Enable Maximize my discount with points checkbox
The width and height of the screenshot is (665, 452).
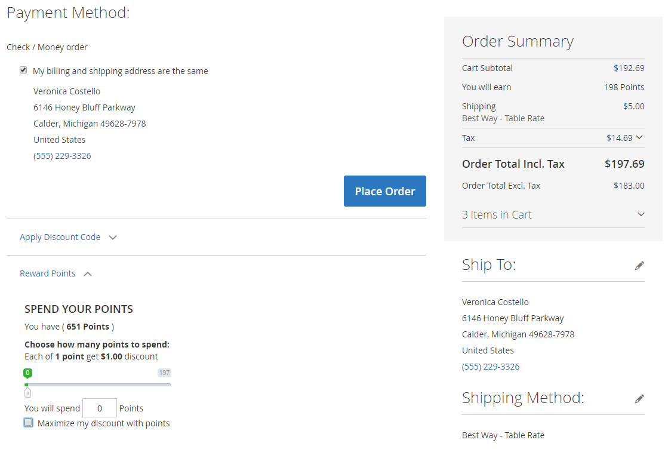[x=28, y=423]
